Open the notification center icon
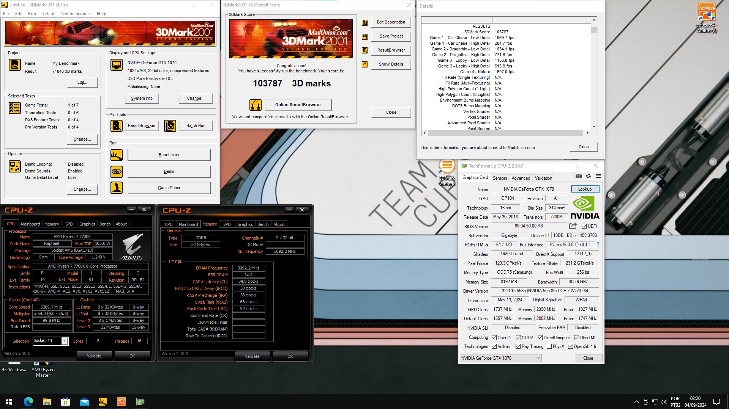Image resolution: width=729 pixels, height=409 pixels. [716, 402]
